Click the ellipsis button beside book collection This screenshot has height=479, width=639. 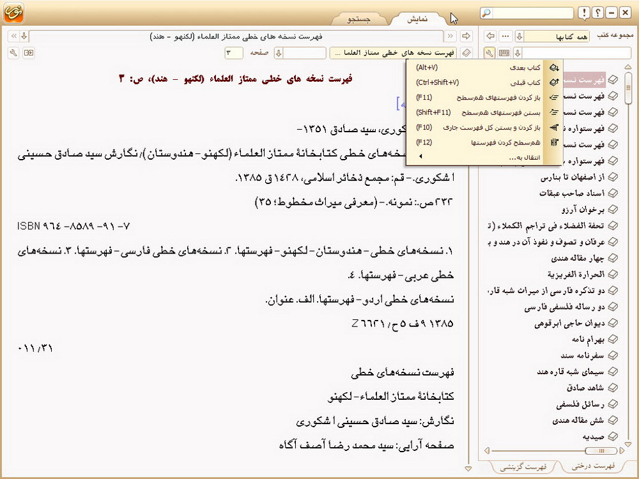(x=505, y=36)
